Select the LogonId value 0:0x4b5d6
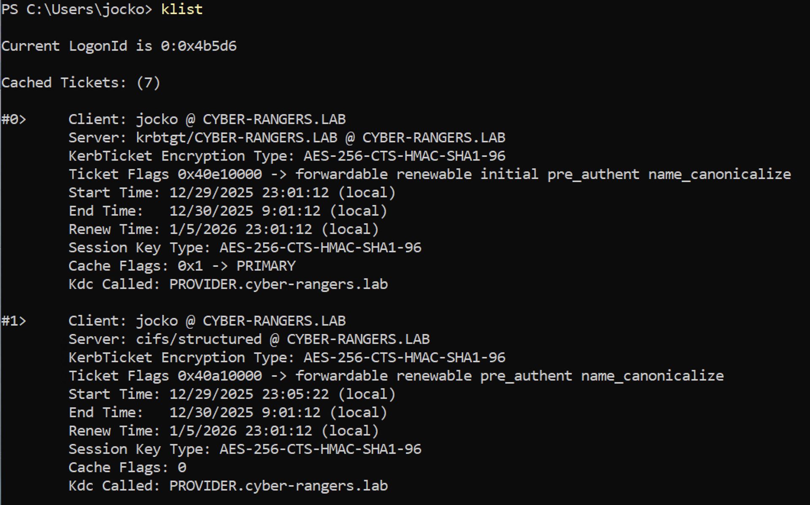810x505 pixels. coord(198,46)
